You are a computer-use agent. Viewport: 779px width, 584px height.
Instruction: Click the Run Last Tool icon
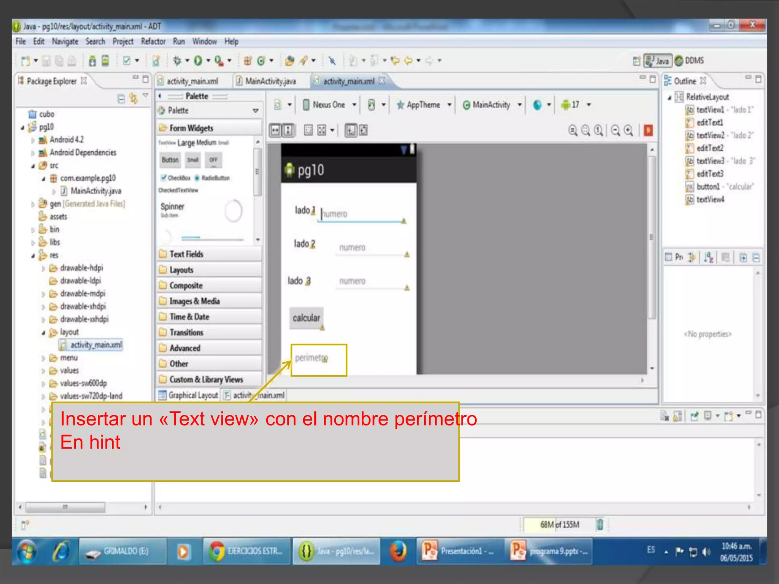click(219, 61)
